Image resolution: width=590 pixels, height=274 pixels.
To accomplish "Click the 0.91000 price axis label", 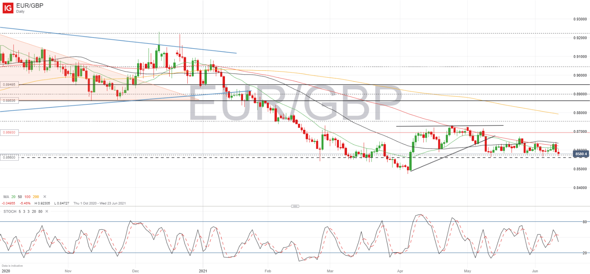I will tap(580, 57).
